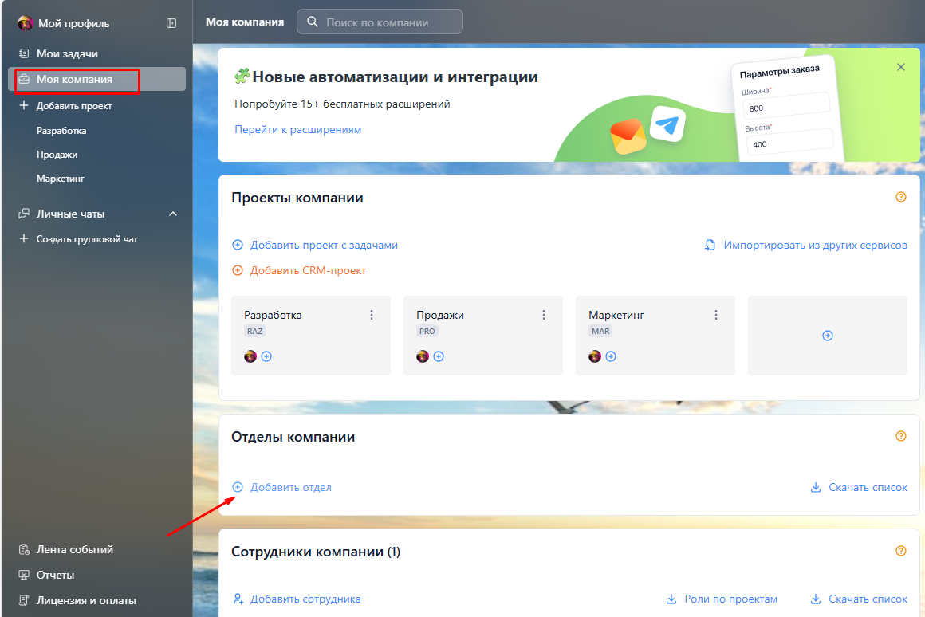Add a member to the Продажи project

tap(439, 356)
